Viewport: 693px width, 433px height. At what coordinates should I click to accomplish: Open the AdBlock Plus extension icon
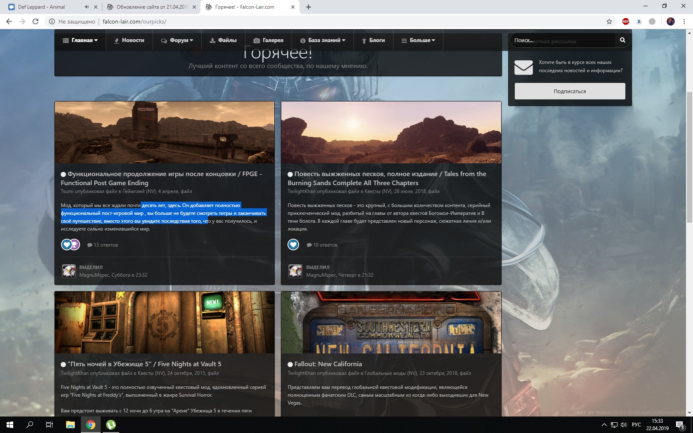coord(626,21)
